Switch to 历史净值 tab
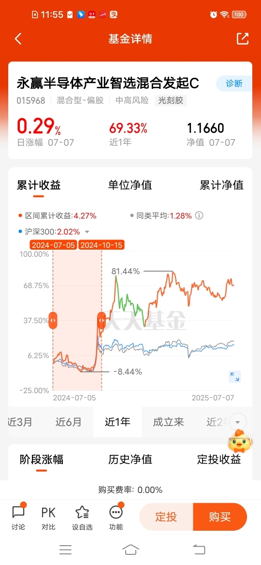Screen dimensions: 261x565 pyautogui.click(x=130, y=459)
